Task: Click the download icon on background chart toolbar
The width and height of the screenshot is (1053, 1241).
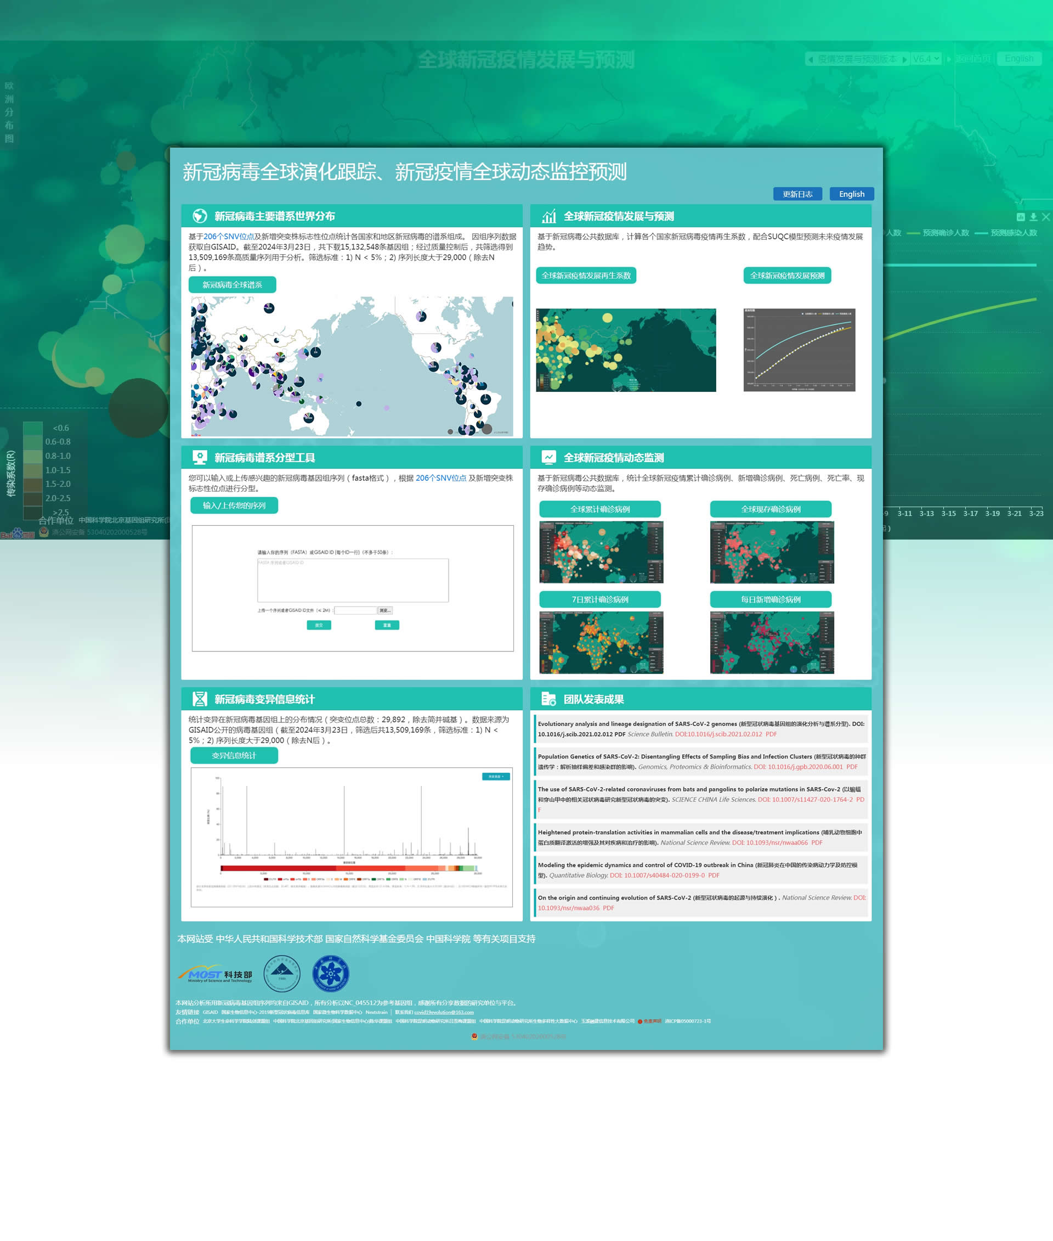Action: (x=1033, y=217)
